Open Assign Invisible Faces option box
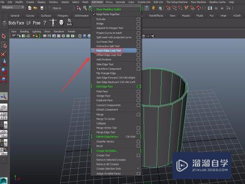245x184 pixels. [x=138, y=174]
